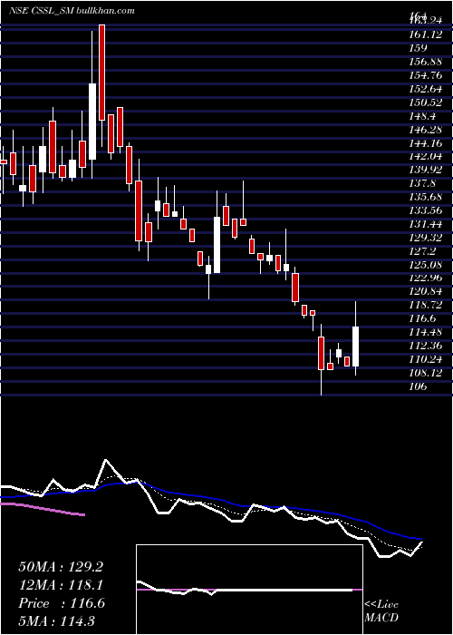
Task: Click the 'MACD' label
Action: click(x=381, y=618)
